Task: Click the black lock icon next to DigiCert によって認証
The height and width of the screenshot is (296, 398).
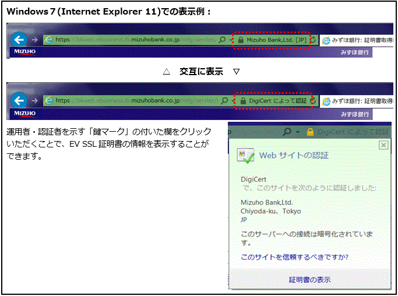Action: coord(243,101)
